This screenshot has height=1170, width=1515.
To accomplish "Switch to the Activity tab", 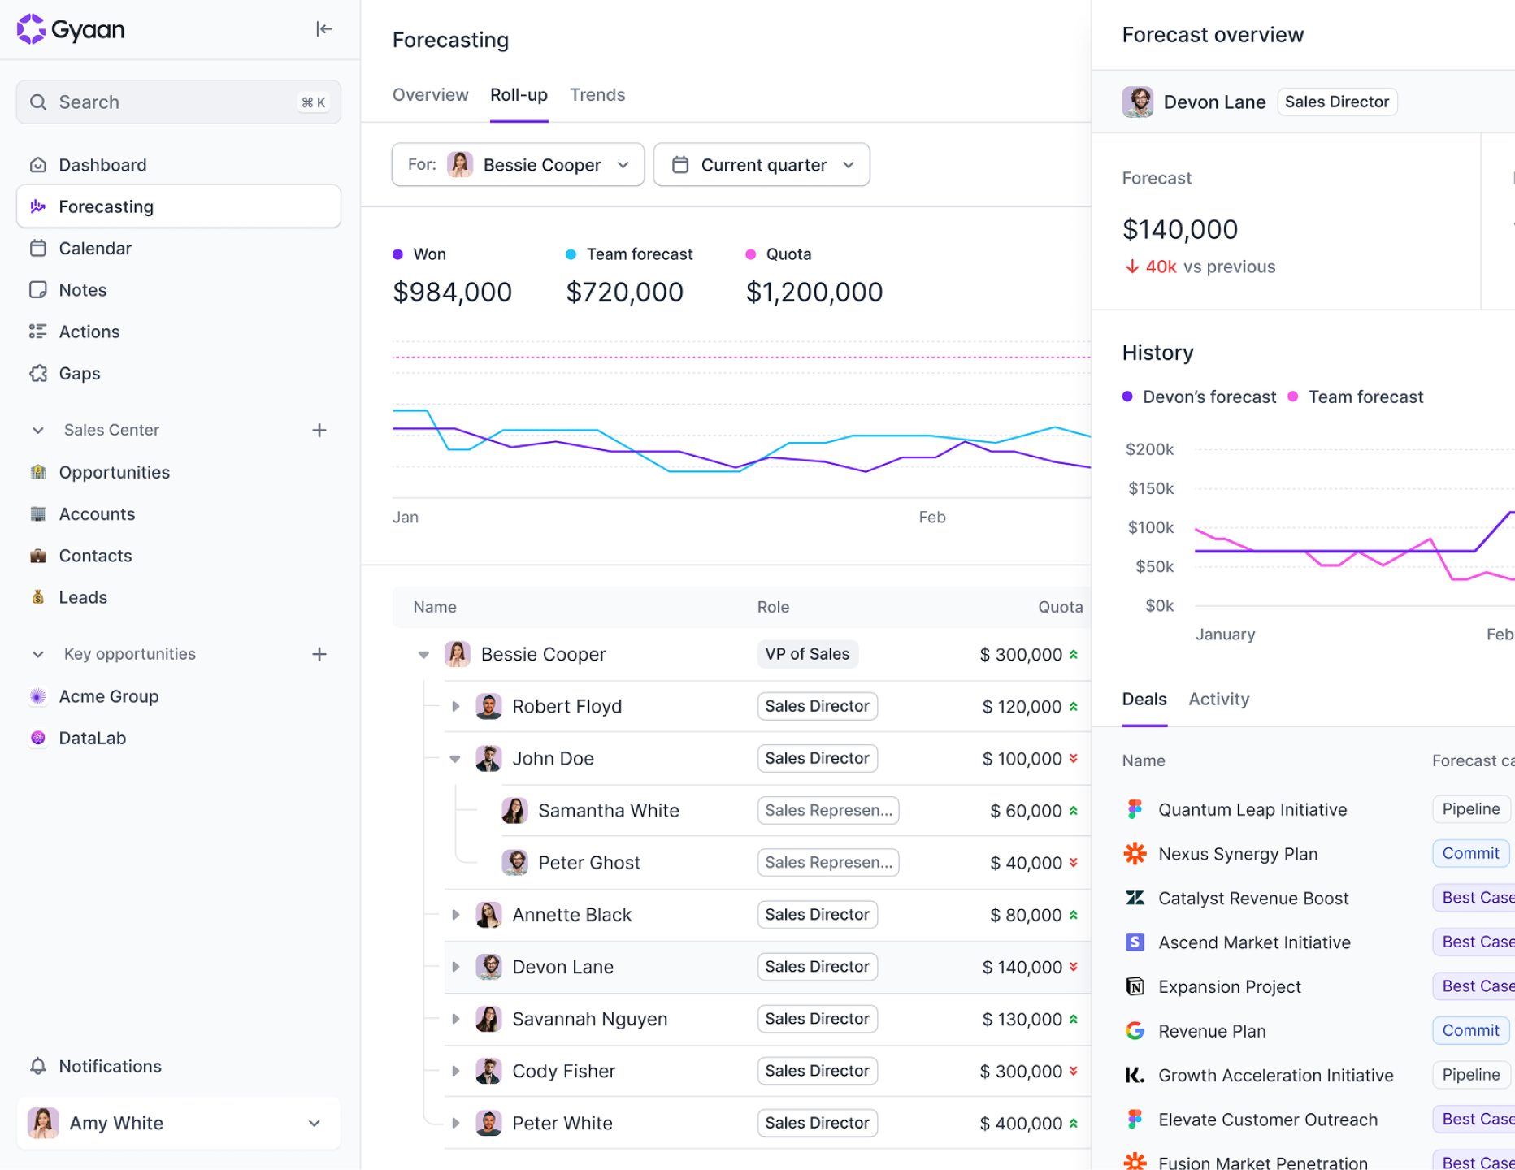I will click(1218, 699).
